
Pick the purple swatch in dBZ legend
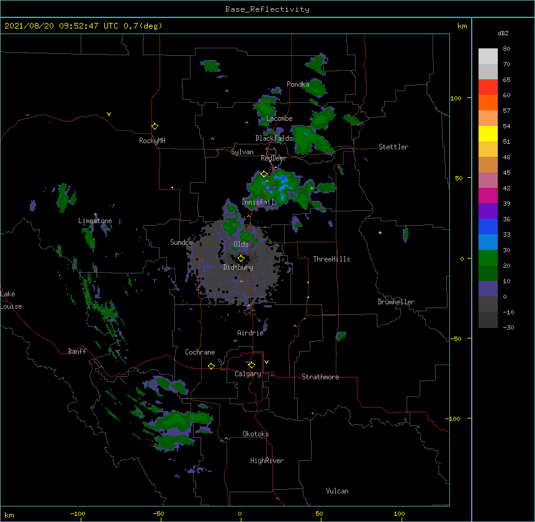488,211
